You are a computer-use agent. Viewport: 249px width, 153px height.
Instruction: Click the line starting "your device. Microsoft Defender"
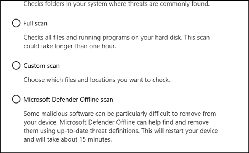click(x=122, y=122)
